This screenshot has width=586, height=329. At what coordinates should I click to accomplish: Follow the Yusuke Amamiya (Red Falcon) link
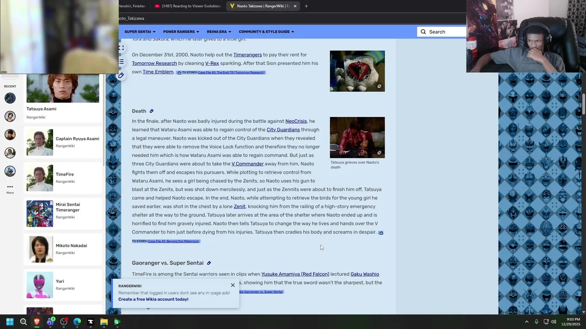pyautogui.click(x=295, y=274)
